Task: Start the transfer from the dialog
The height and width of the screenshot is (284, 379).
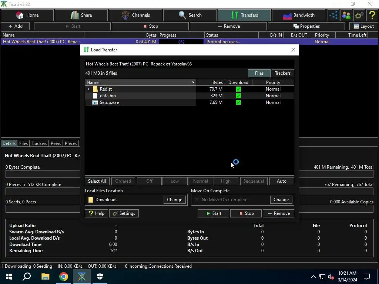Action: click(x=214, y=213)
